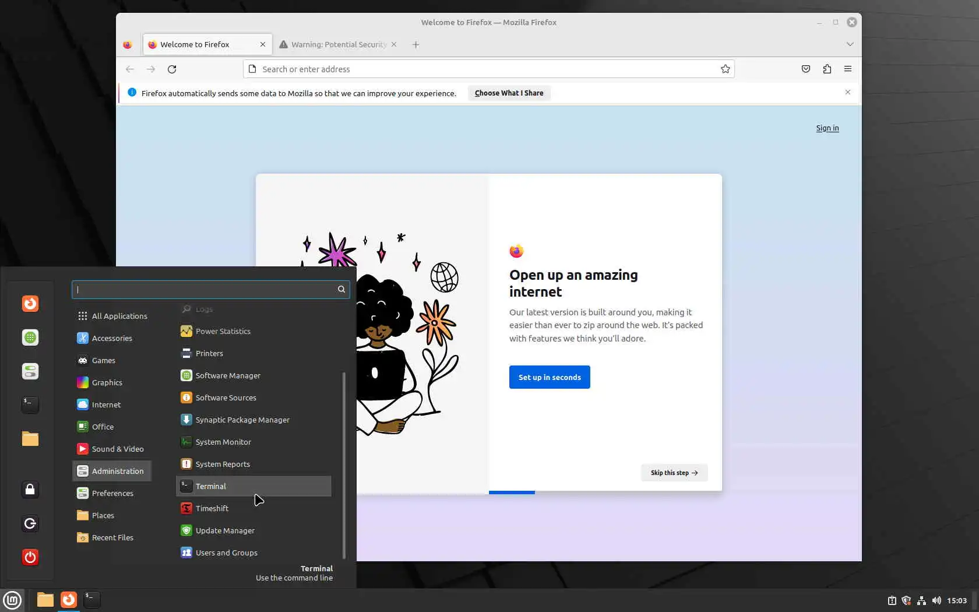The width and height of the screenshot is (979, 612).
Task: Open System Settings toggle icon in favorites sidebar
Action: (30, 371)
